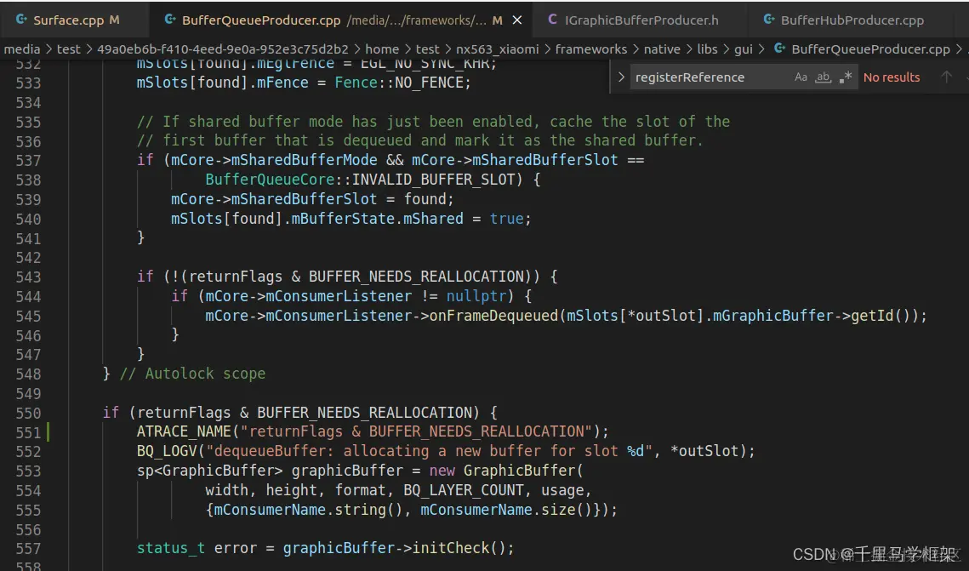The width and height of the screenshot is (969, 571).
Task: Open the 'libs' breadcrumb segment
Action: tap(707, 49)
